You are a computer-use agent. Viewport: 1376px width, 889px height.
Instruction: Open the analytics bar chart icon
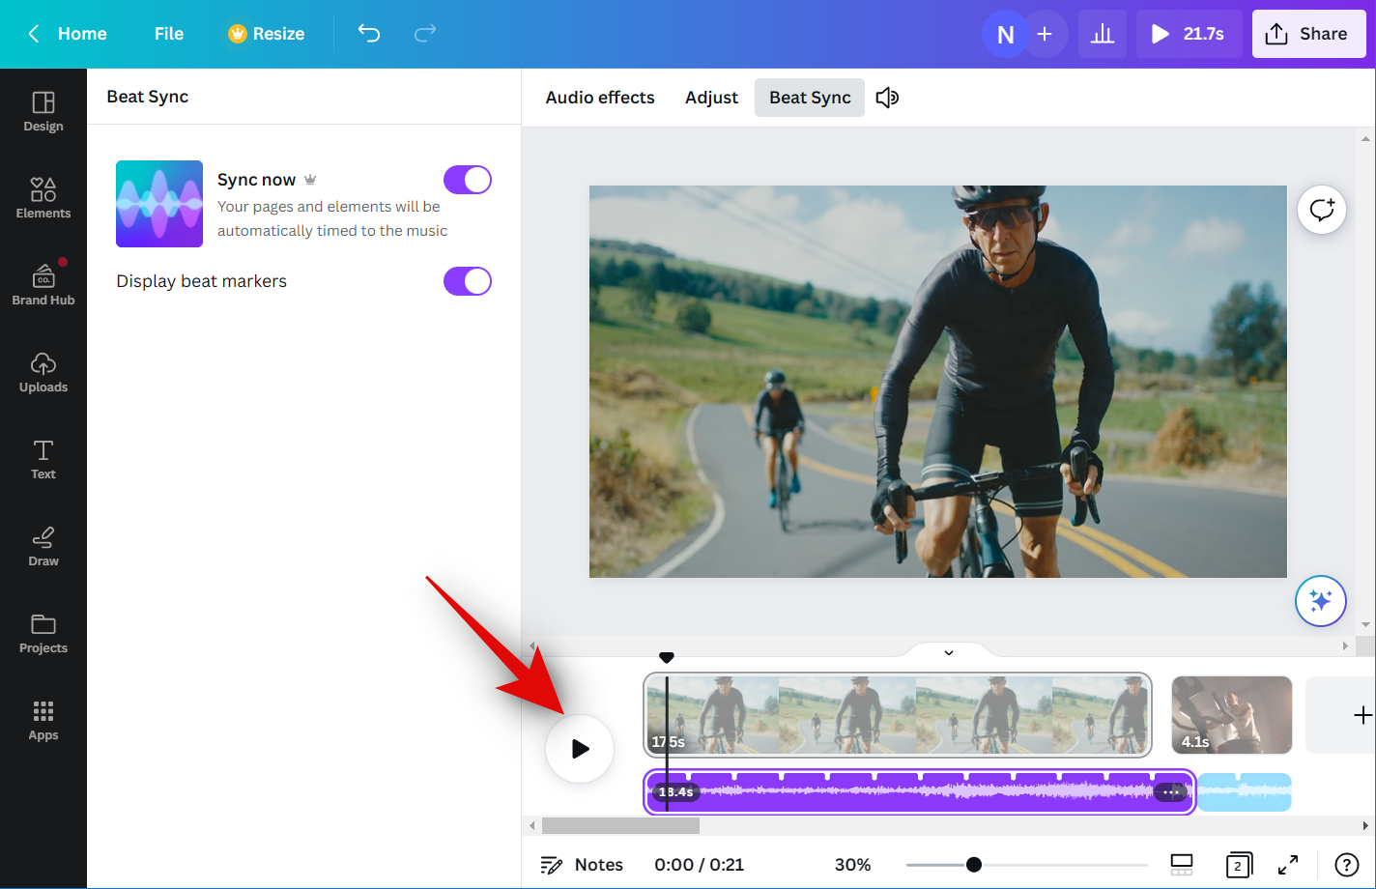click(1103, 34)
